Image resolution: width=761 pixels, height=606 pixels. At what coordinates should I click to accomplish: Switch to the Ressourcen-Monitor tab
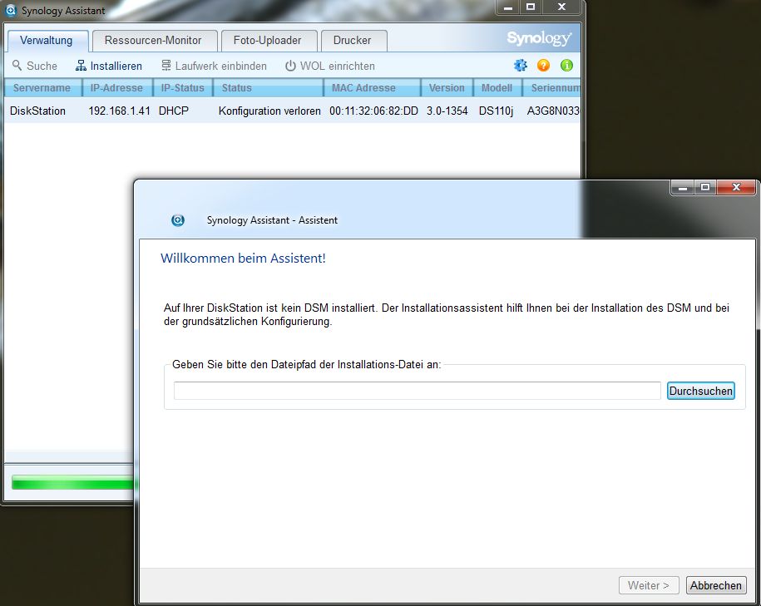pyautogui.click(x=153, y=40)
